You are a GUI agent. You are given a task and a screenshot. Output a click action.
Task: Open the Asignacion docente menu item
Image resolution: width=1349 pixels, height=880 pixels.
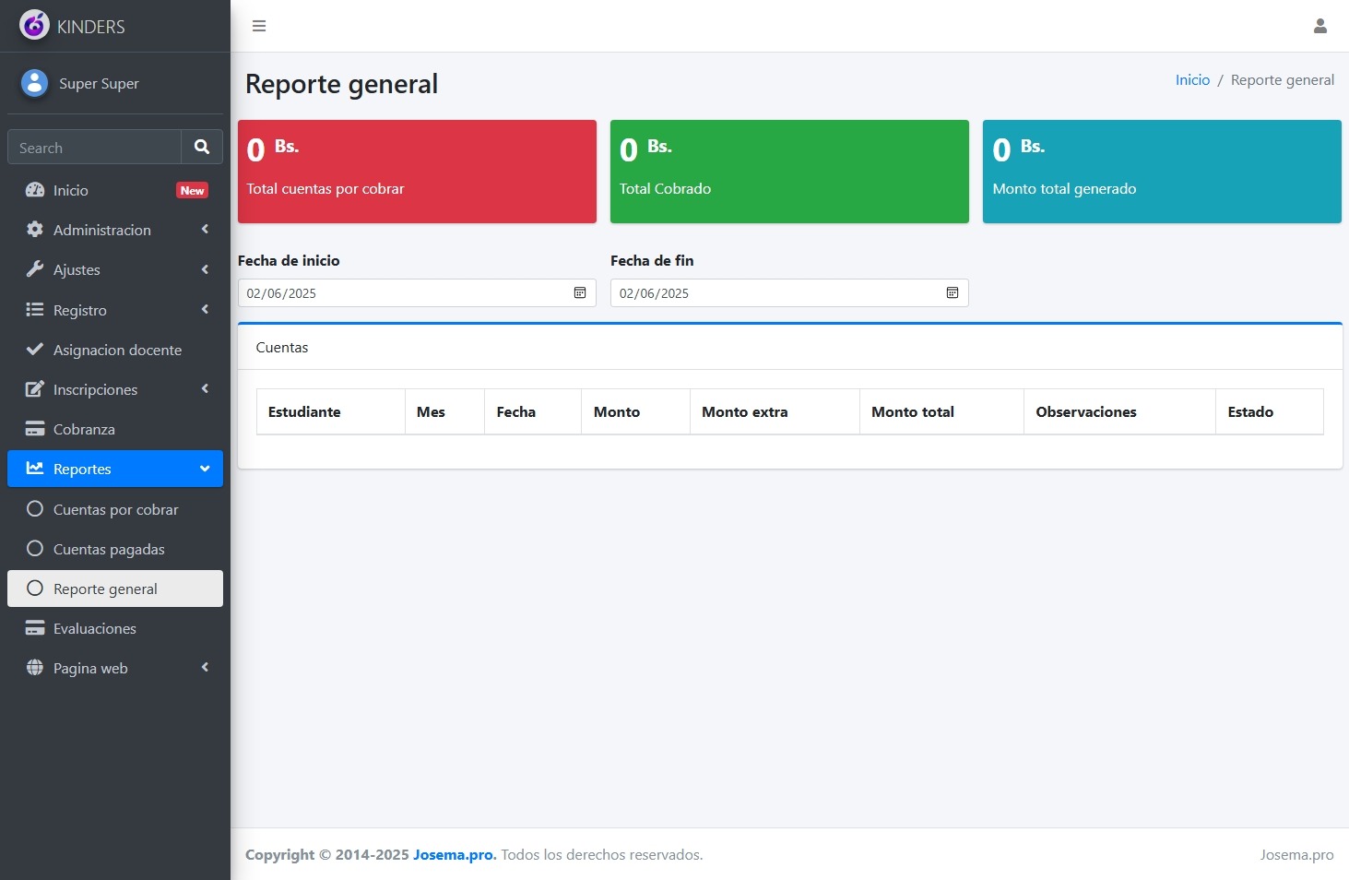116,350
